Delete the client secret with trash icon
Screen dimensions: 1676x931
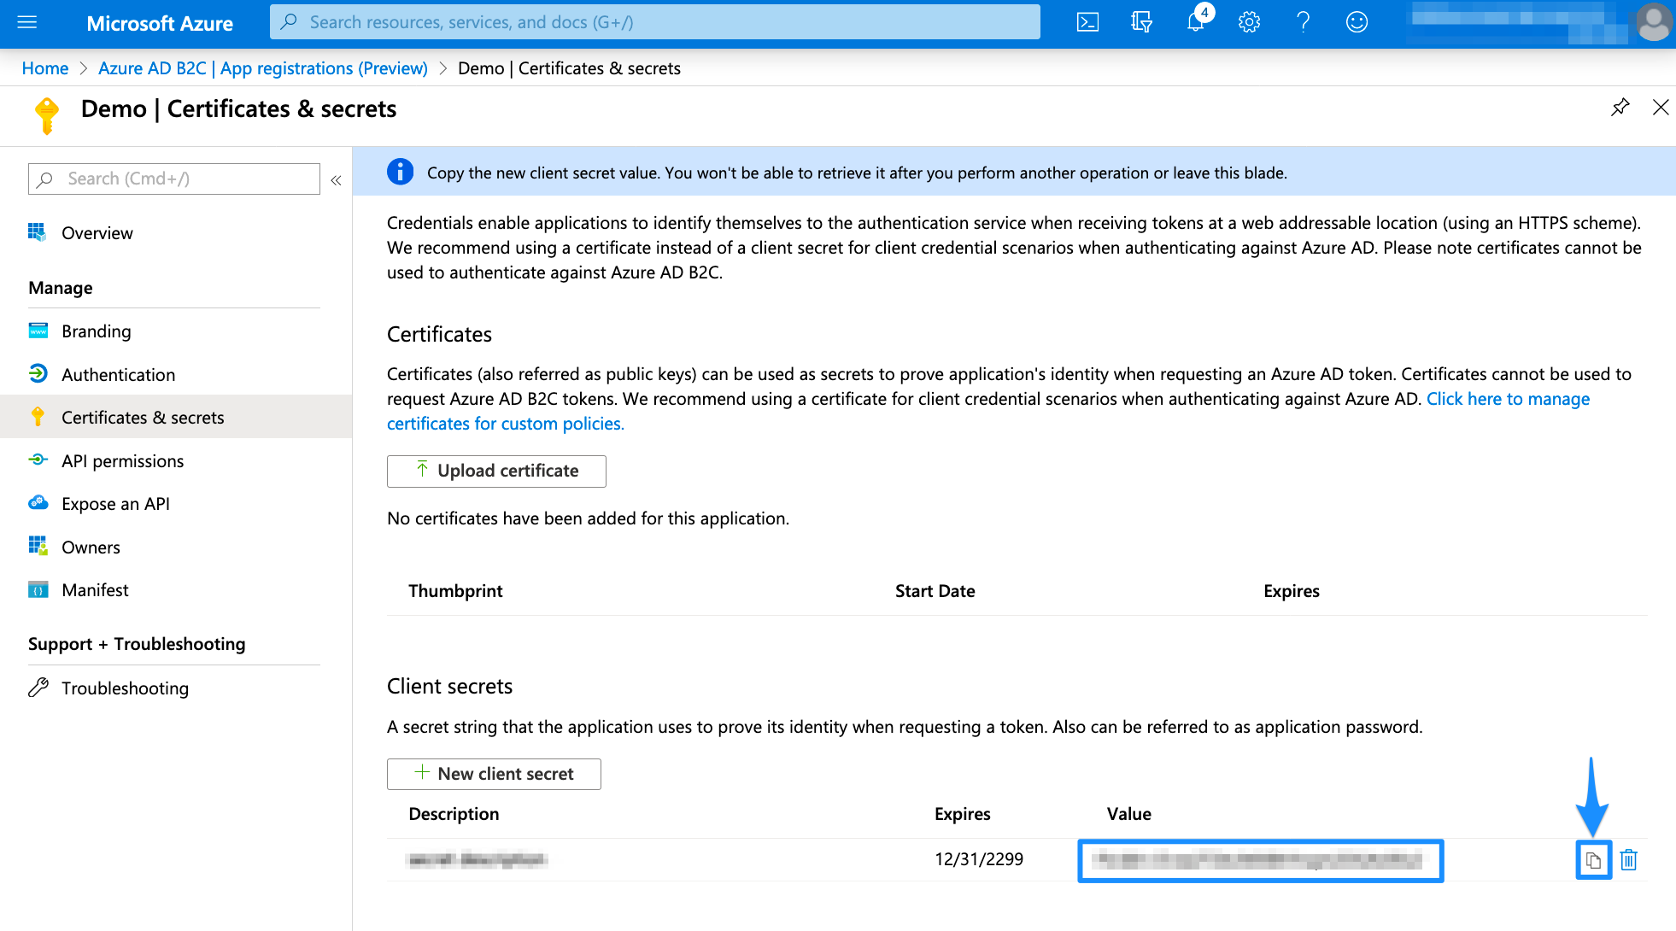pyautogui.click(x=1629, y=860)
